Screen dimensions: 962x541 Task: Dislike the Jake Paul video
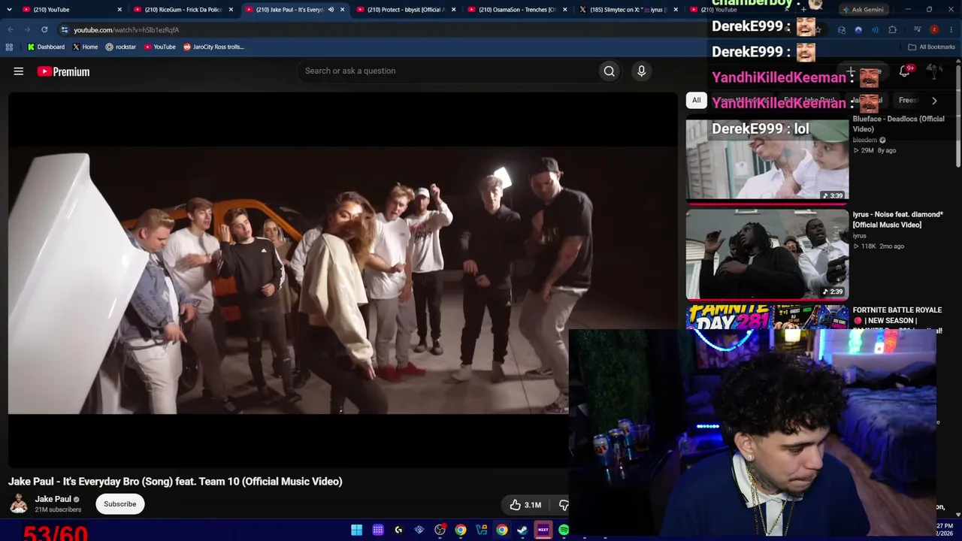(x=563, y=505)
